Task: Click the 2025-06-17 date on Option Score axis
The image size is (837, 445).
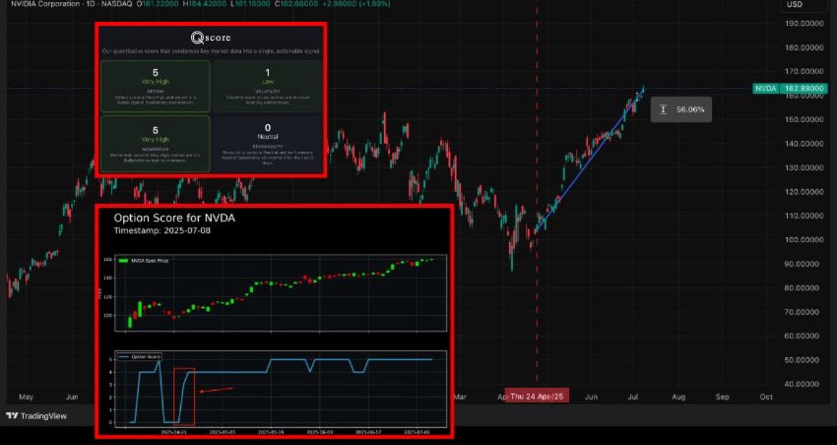Action: pos(368,431)
